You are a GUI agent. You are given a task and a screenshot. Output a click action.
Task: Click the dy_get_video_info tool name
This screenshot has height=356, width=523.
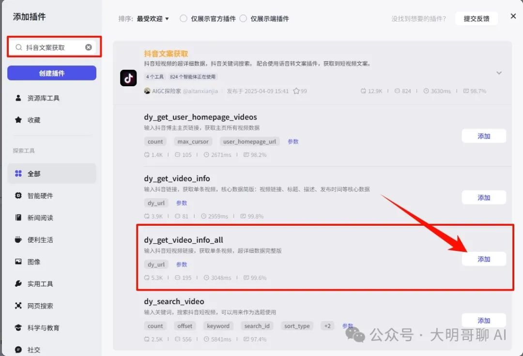click(177, 179)
